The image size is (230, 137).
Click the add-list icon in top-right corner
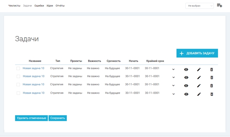pos(219,6)
